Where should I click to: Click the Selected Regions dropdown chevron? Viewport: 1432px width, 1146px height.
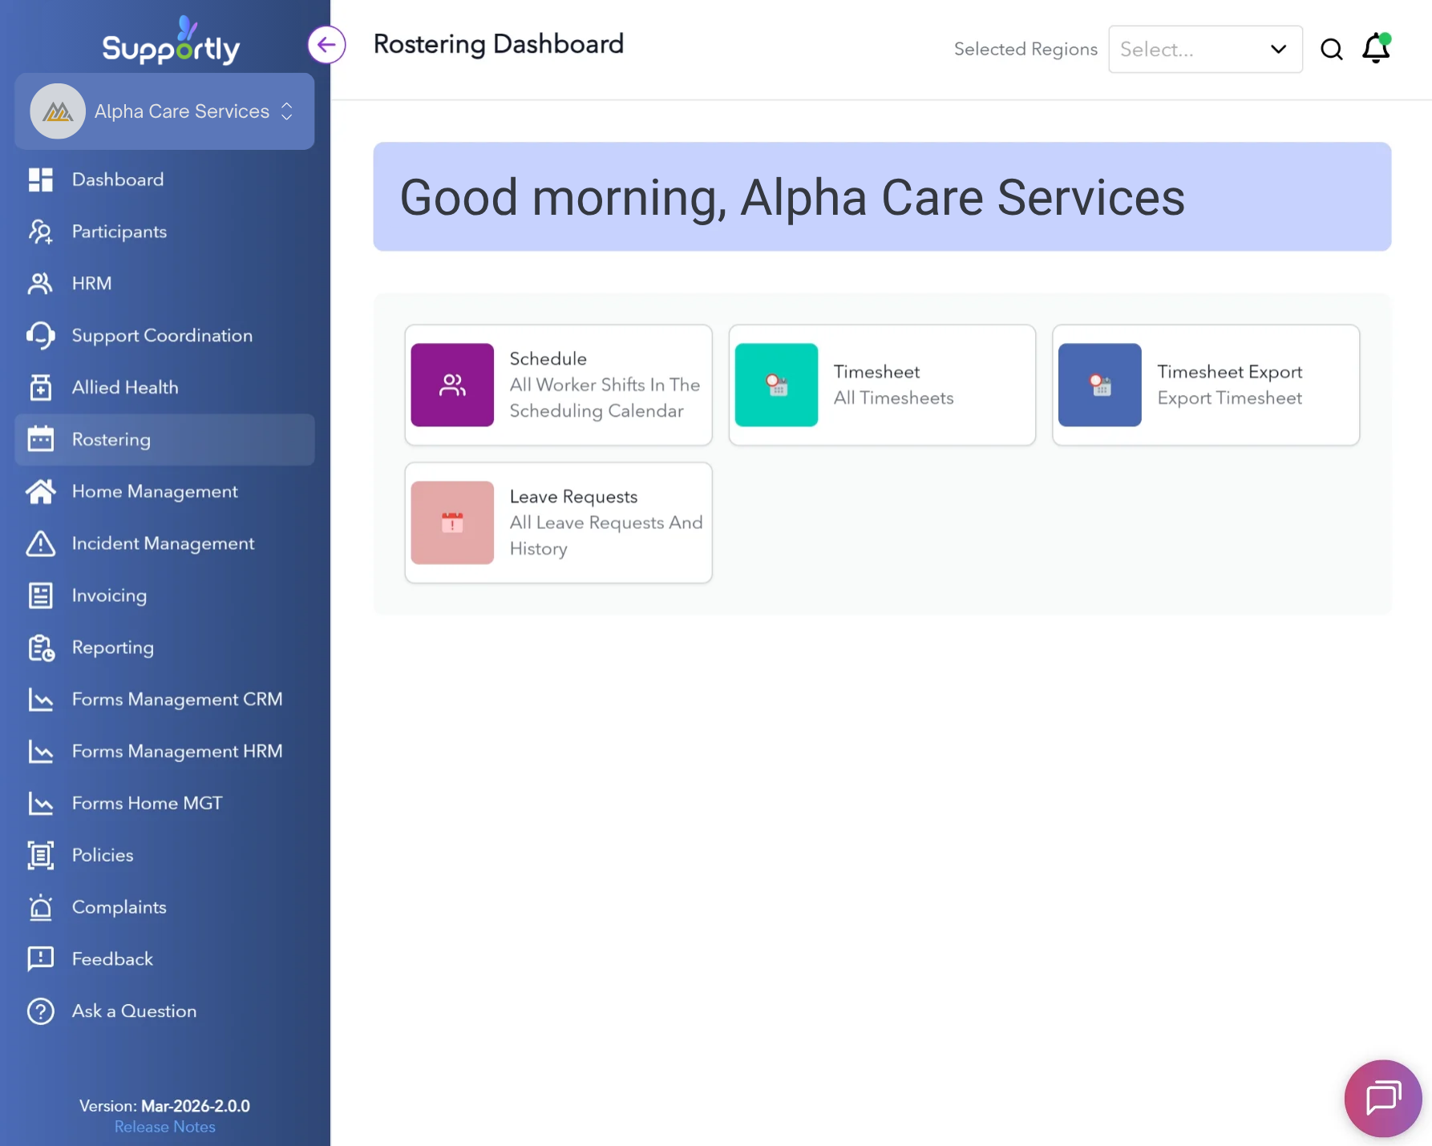point(1278,50)
